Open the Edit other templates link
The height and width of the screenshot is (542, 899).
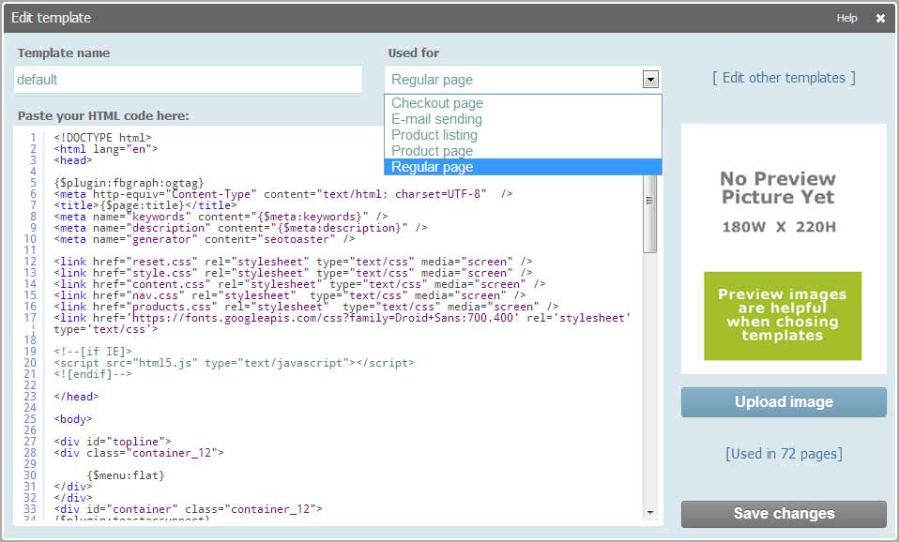[784, 78]
